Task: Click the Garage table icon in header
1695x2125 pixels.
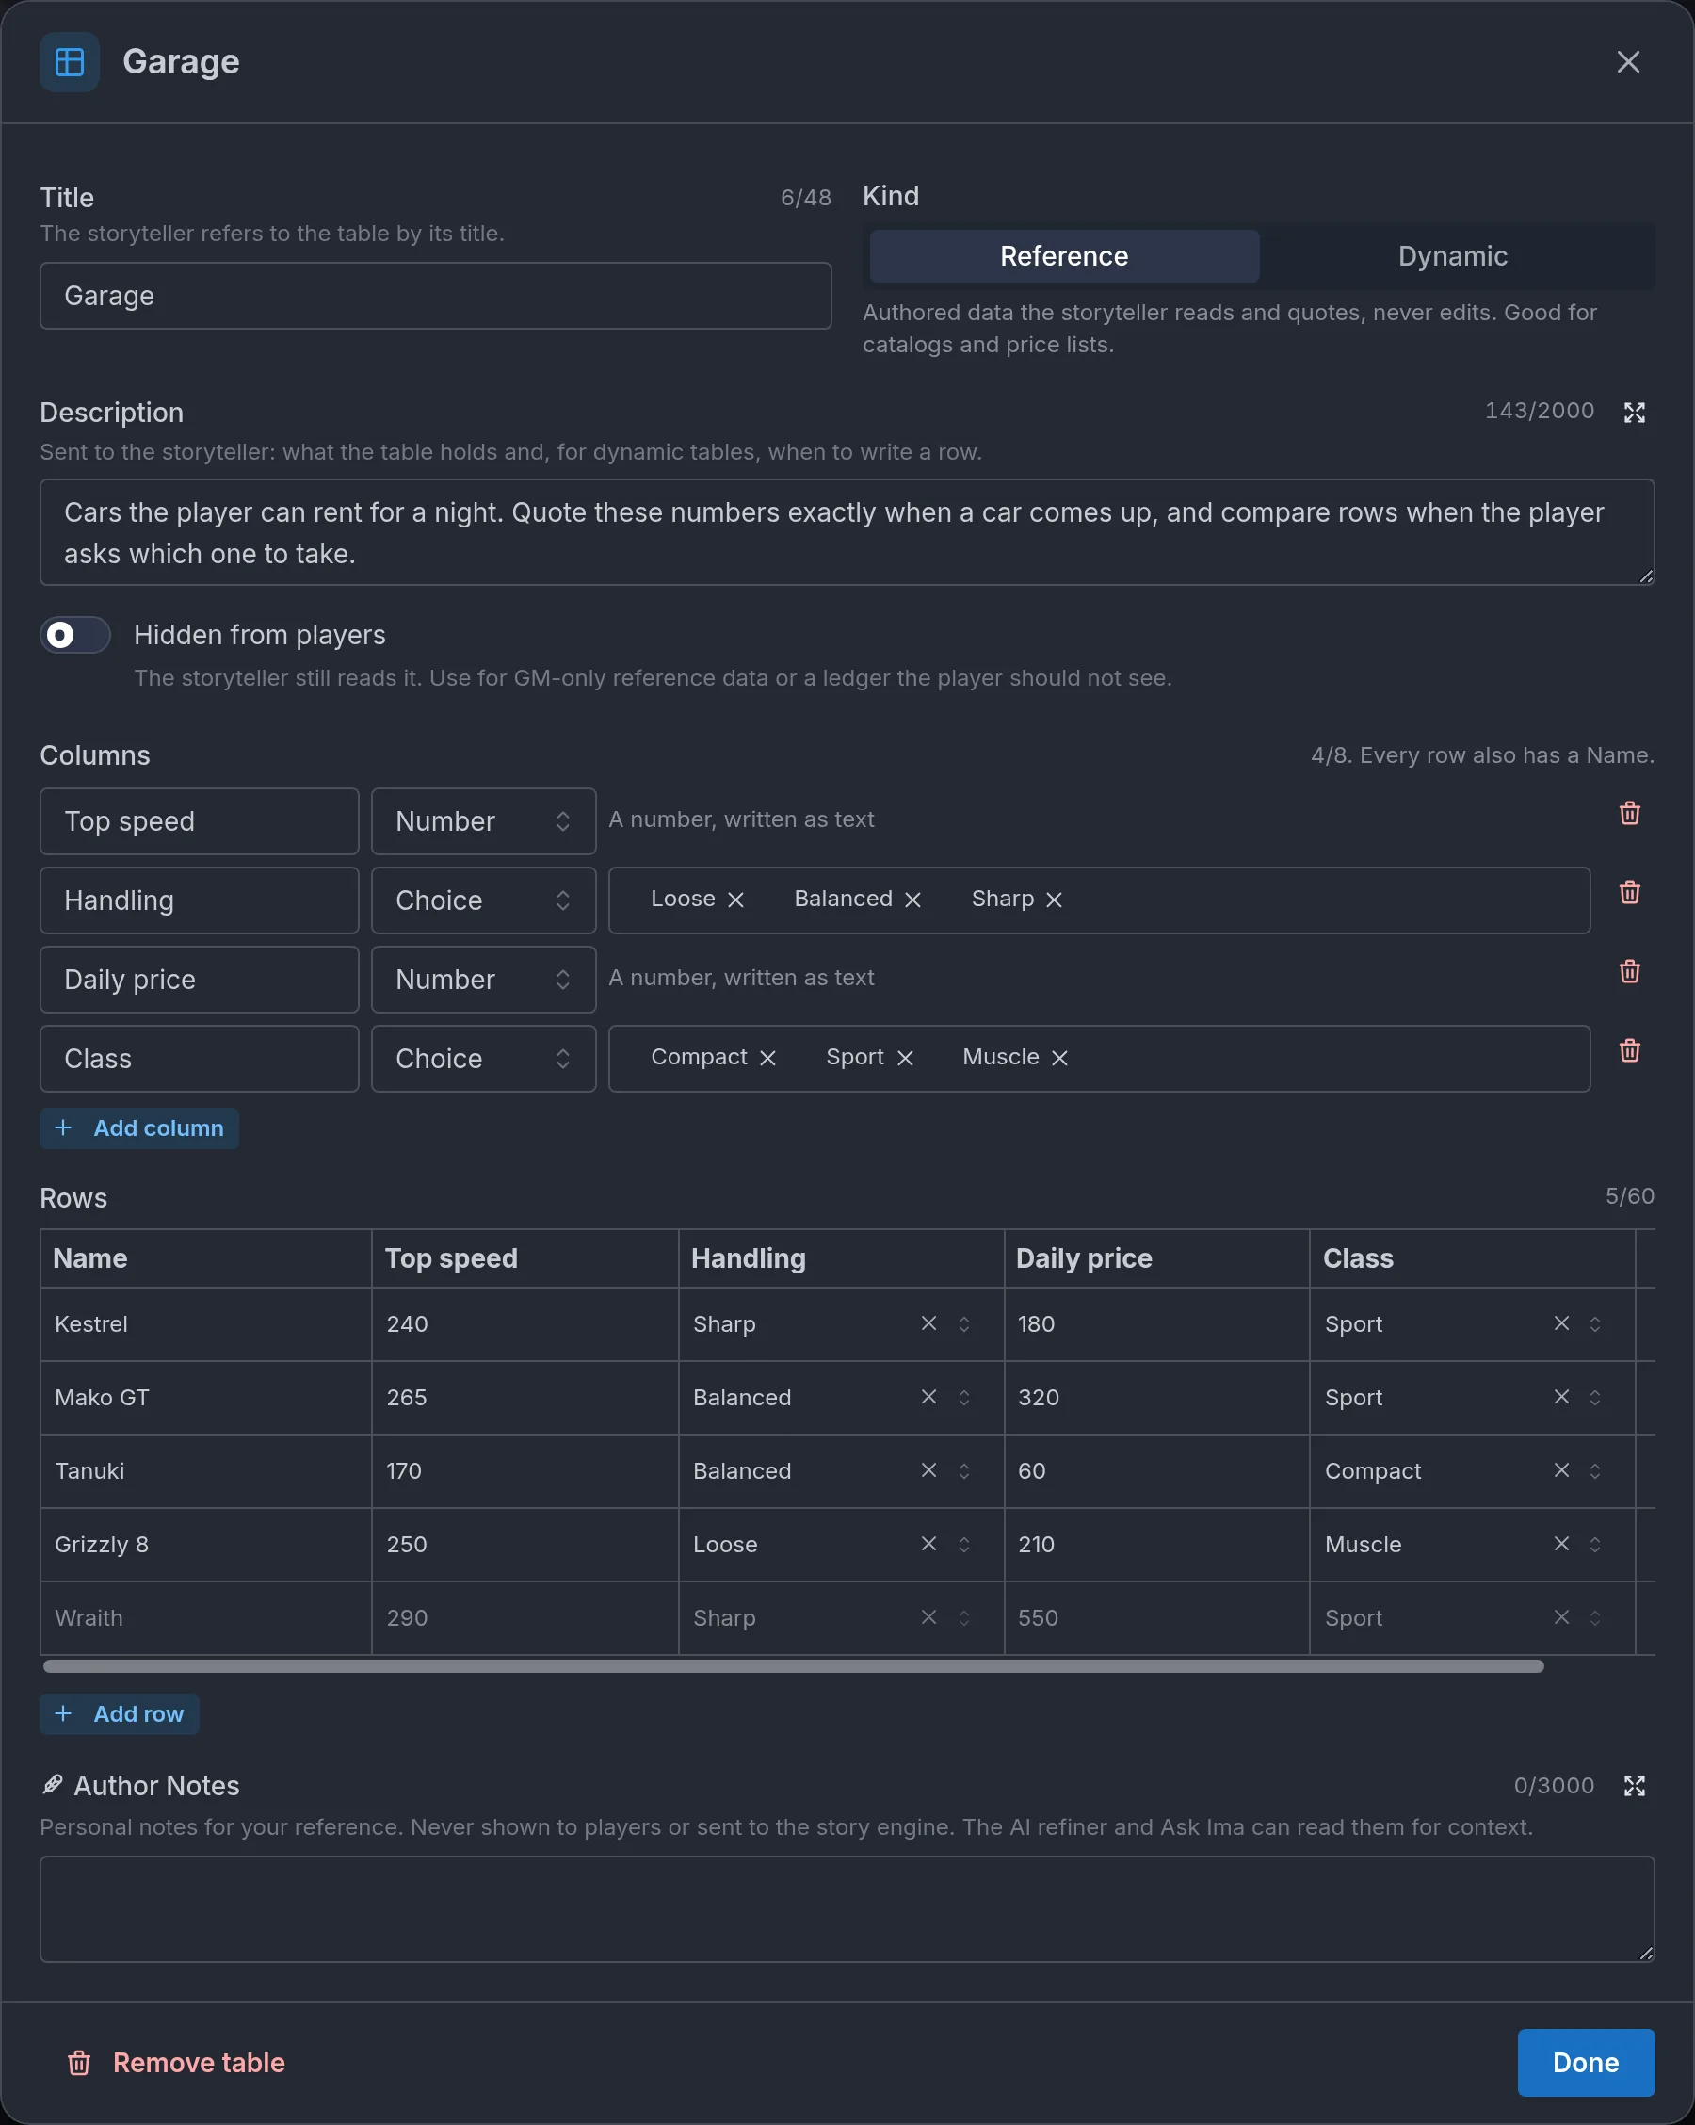Action: point(69,62)
